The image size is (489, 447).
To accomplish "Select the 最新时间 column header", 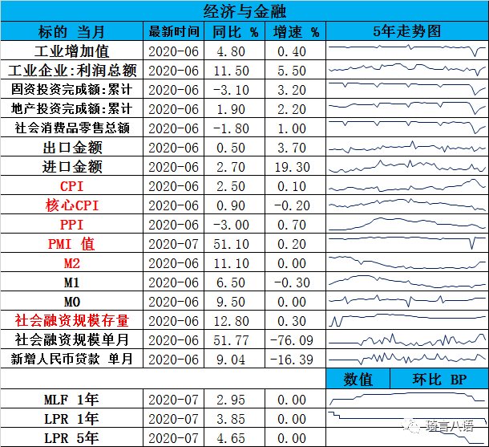I will pyautogui.click(x=174, y=32).
